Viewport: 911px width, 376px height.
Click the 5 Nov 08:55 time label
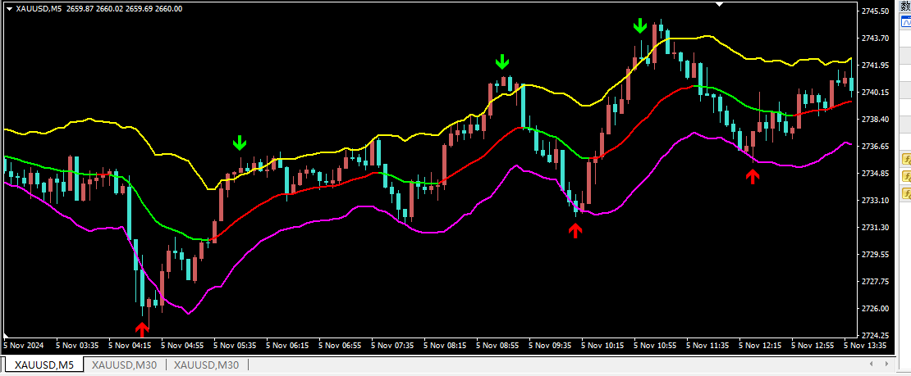coord(497,345)
